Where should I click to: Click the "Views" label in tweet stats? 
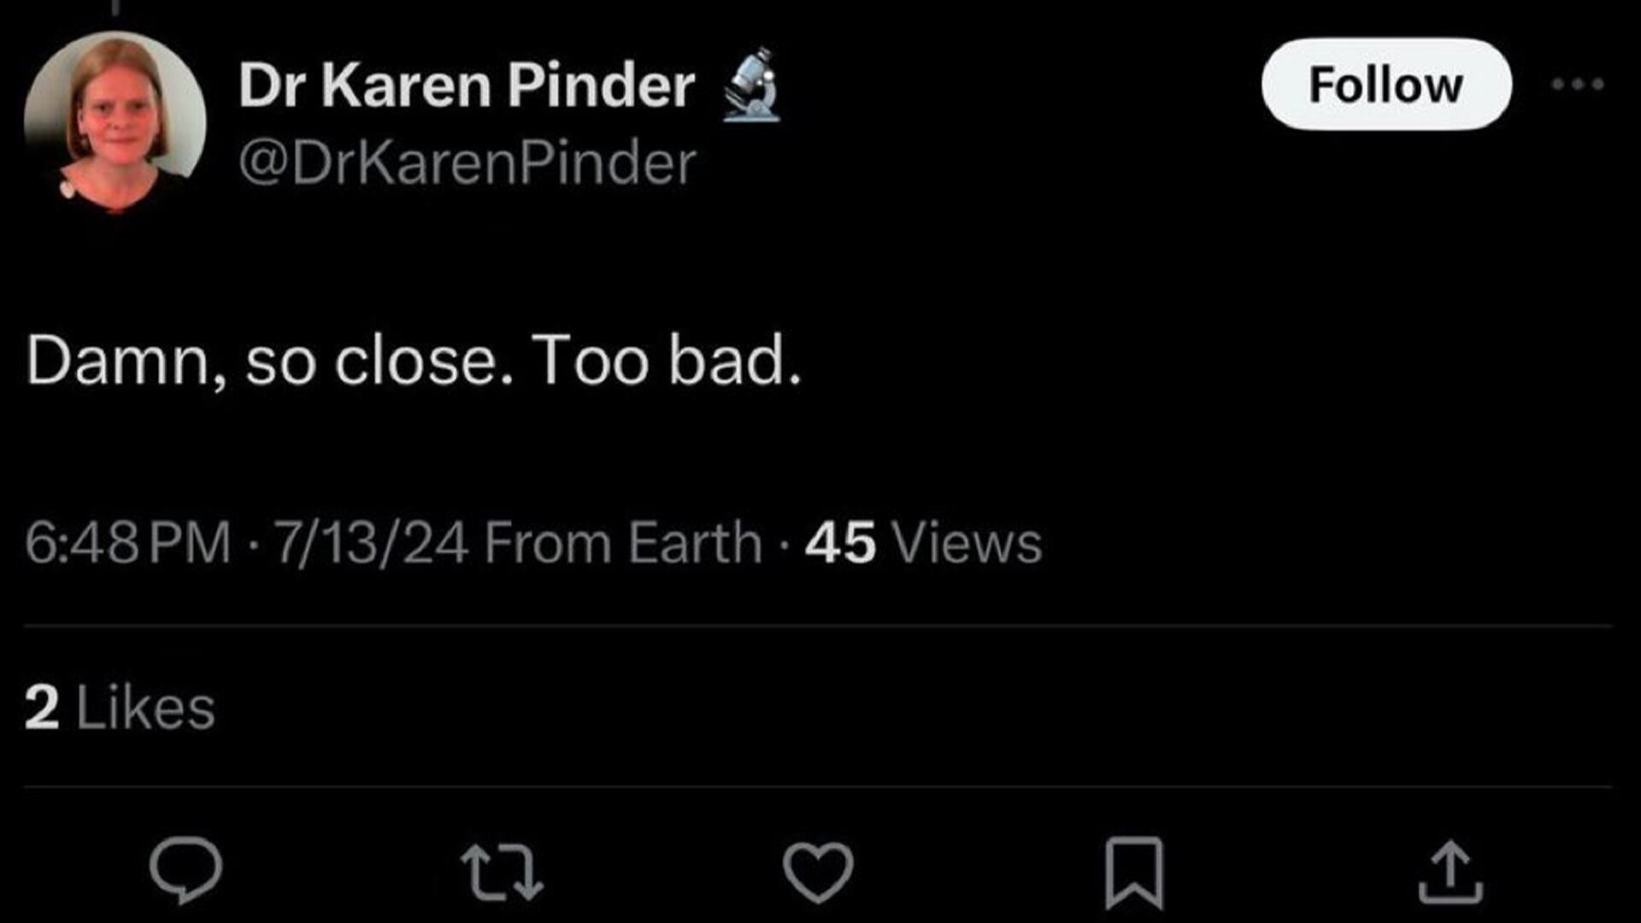click(967, 543)
